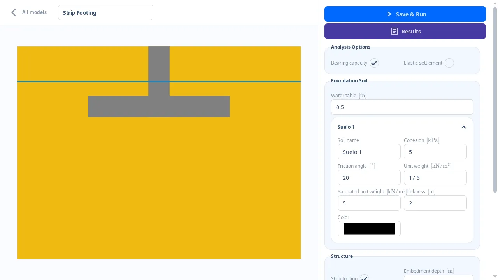The width and height of the screenshot is (498, 280).
Task: Click the Friction angle label
Action: pos(352,166)
